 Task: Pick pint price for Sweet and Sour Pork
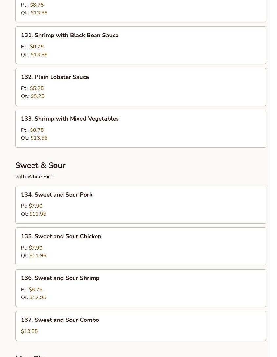coord(35,206)
